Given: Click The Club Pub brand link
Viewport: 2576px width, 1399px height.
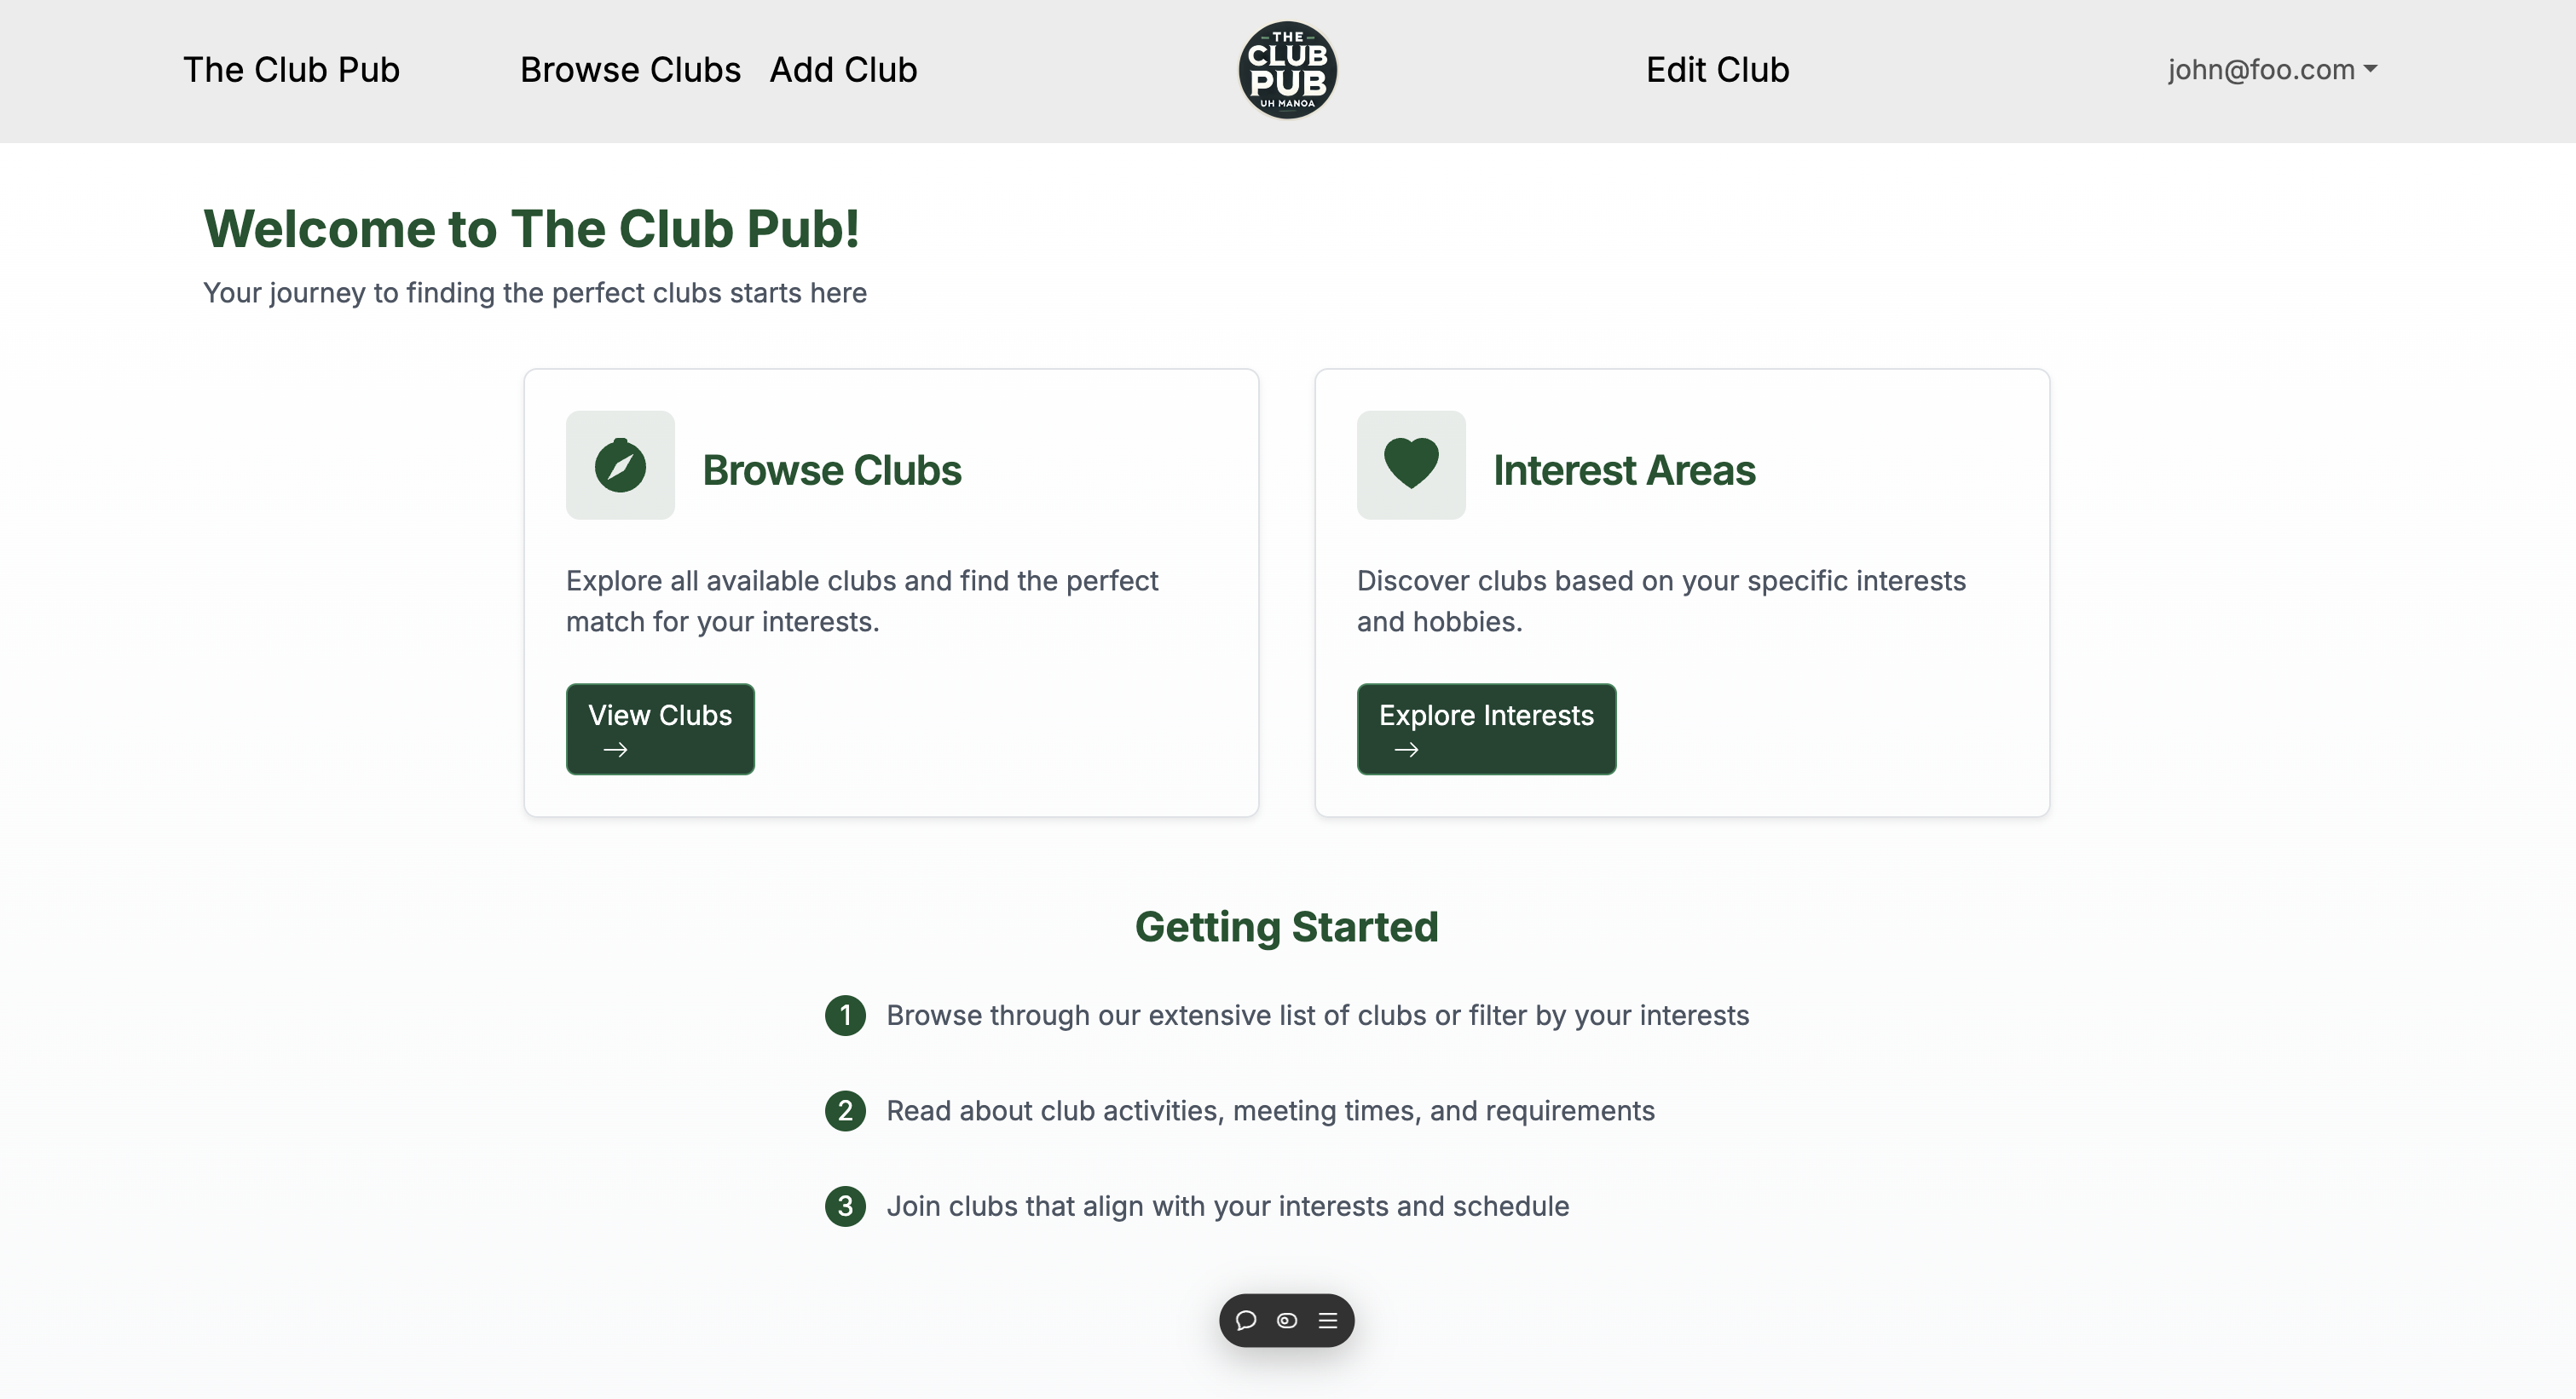Looking at the screenshot, I should point(291,70).
